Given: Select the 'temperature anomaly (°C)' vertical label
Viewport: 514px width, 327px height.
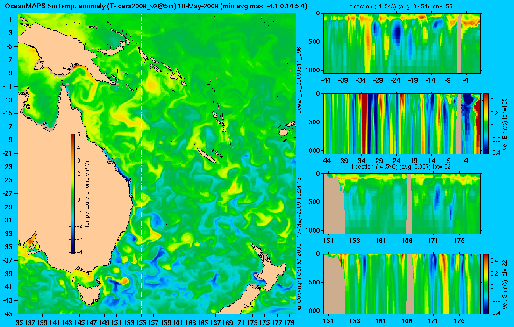Looking at the screenshot, I should pyautogui.click(x=87, y=194).
